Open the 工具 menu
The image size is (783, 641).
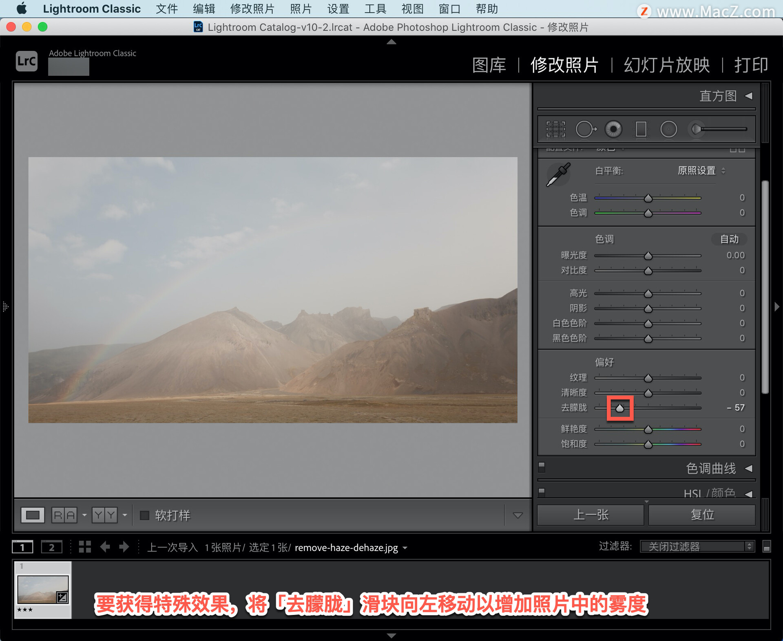pyautogui.click(x=375, y=9)
